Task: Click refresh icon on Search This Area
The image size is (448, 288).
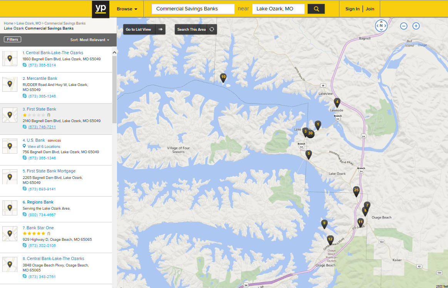Action: (212, 29)
